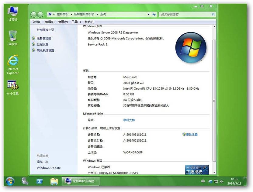Click the 产品 ID 00496-OEM-8400101-05519 text
253x192 pixels.
(x=113, y=173)
